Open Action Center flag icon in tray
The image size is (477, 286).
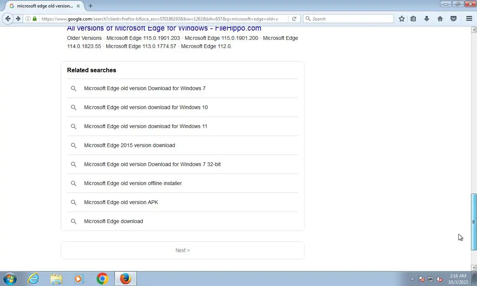point(421,279)
